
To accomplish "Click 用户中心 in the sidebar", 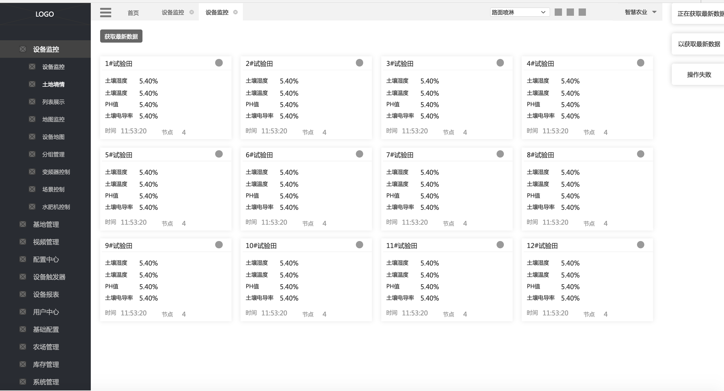I will click(46, 312).
